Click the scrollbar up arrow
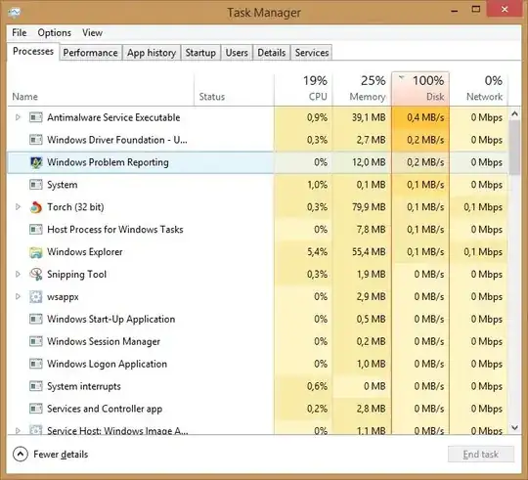Viewport: 528px width, 480px height. pos(514,113)
